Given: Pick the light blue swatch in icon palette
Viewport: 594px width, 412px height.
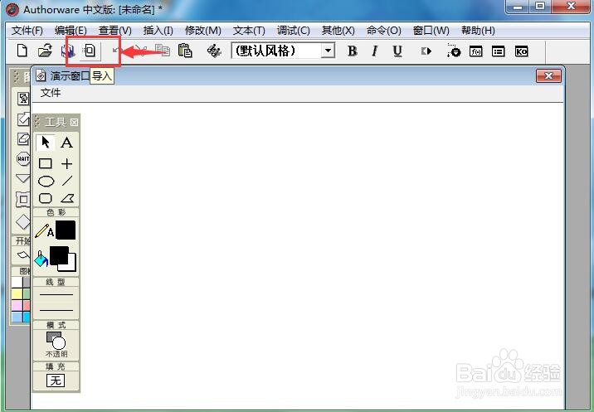Looking at the screenshot, I should [x=17, y=317].
